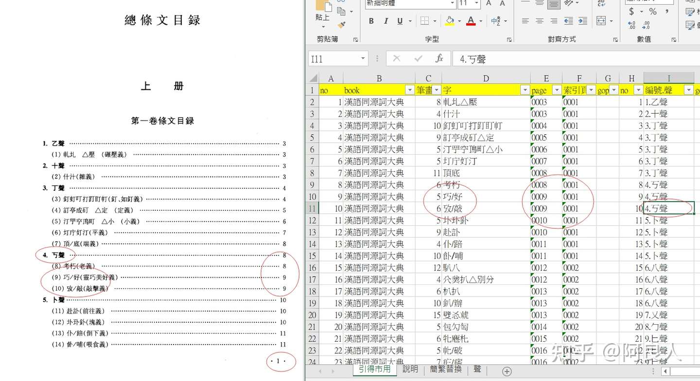Open the fill color palette arrow
The width and height of the screenshot is (700, 381).
459,21
